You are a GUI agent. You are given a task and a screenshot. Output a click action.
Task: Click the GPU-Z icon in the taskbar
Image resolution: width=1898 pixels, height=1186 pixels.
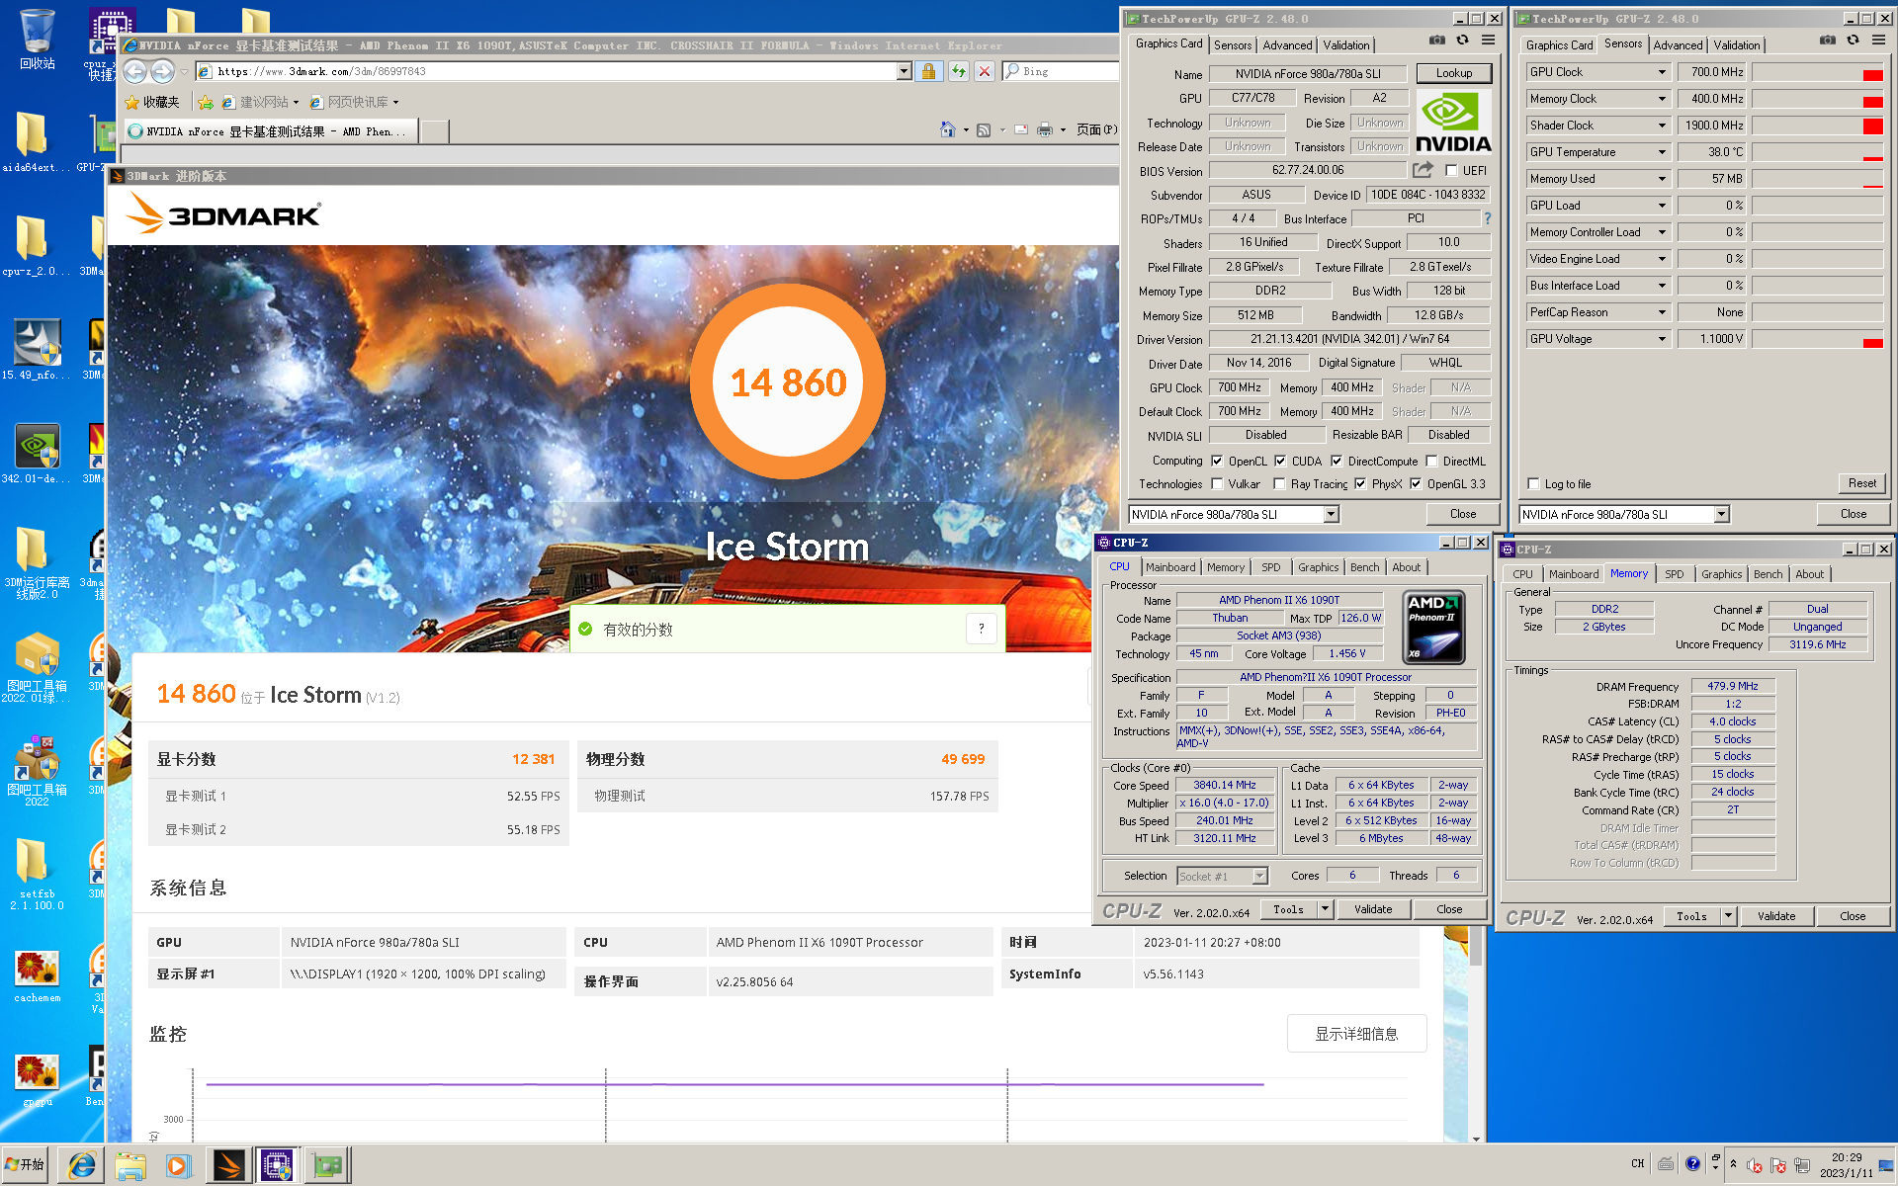(x=327, y=1166)
